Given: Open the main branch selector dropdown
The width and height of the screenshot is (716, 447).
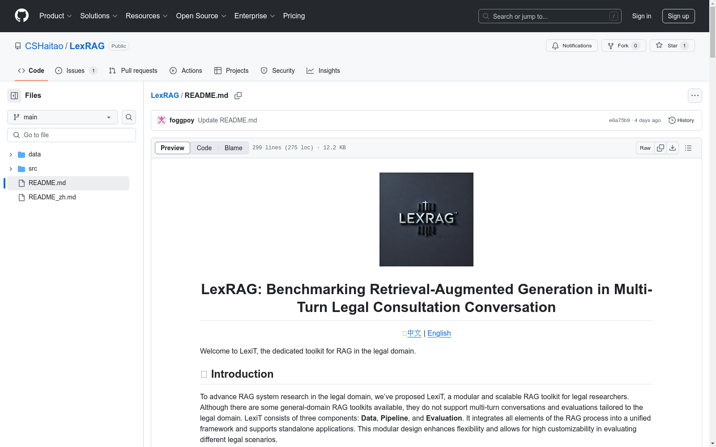Looking at the screenshot, I should pos(63,117).
